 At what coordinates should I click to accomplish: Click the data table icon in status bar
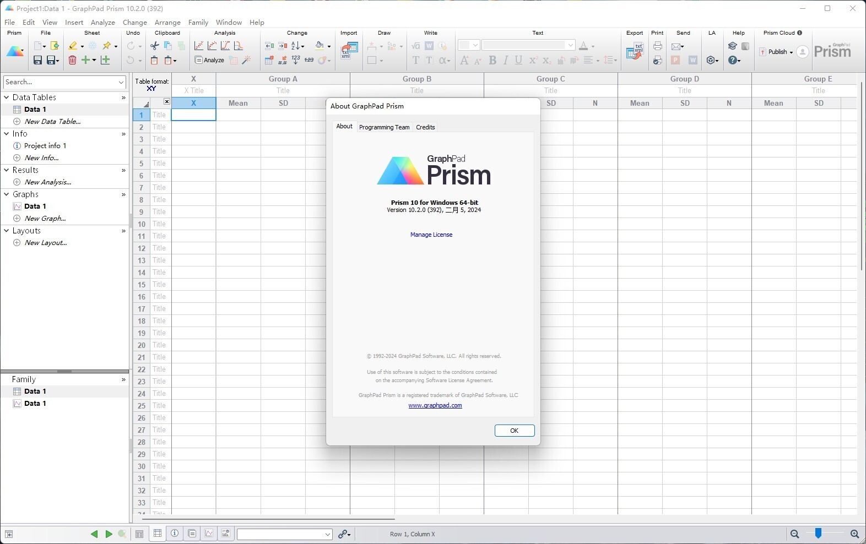pos(158,534)
